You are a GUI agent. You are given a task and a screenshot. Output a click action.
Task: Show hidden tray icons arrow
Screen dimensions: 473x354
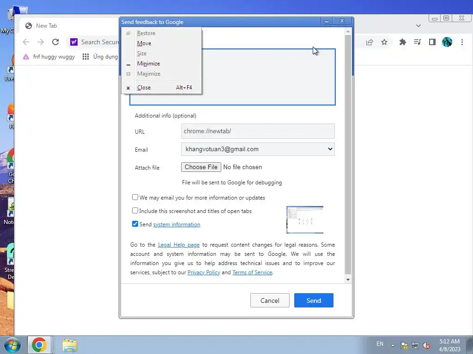point(393,345)
